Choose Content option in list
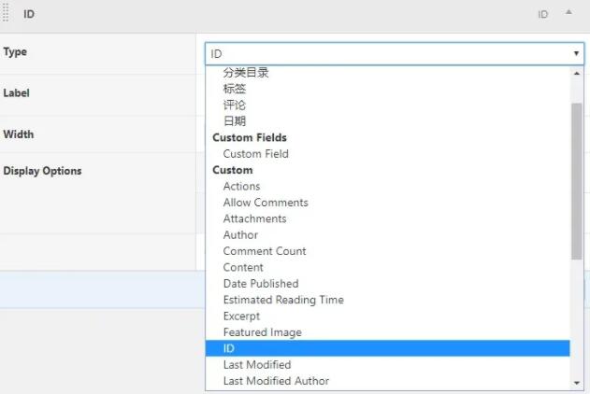The height and width of the screenshot is (394, 590). pos(387,267)
